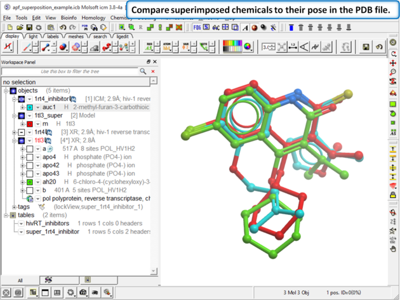Collapse the objects tree node

[6, 91]
